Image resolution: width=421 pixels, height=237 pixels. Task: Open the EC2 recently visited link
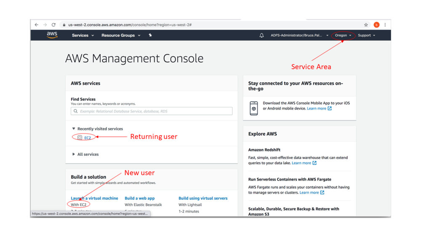[x=88, y=138]
